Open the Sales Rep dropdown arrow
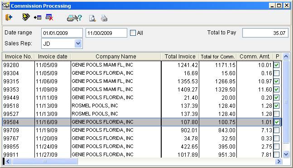Viewport: 293px width, 168px height. pyautogui.click(x=78, y=43)
